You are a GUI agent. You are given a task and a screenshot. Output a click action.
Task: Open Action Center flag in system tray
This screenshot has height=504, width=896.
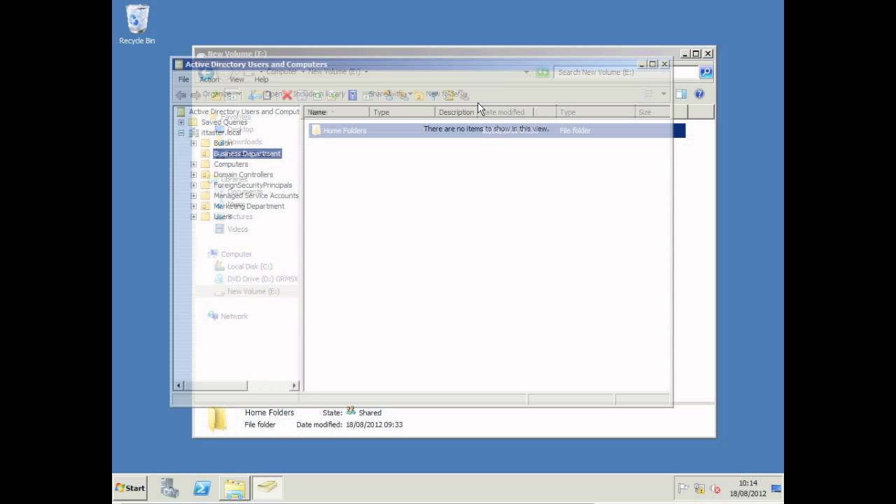[x=683, y=489]
